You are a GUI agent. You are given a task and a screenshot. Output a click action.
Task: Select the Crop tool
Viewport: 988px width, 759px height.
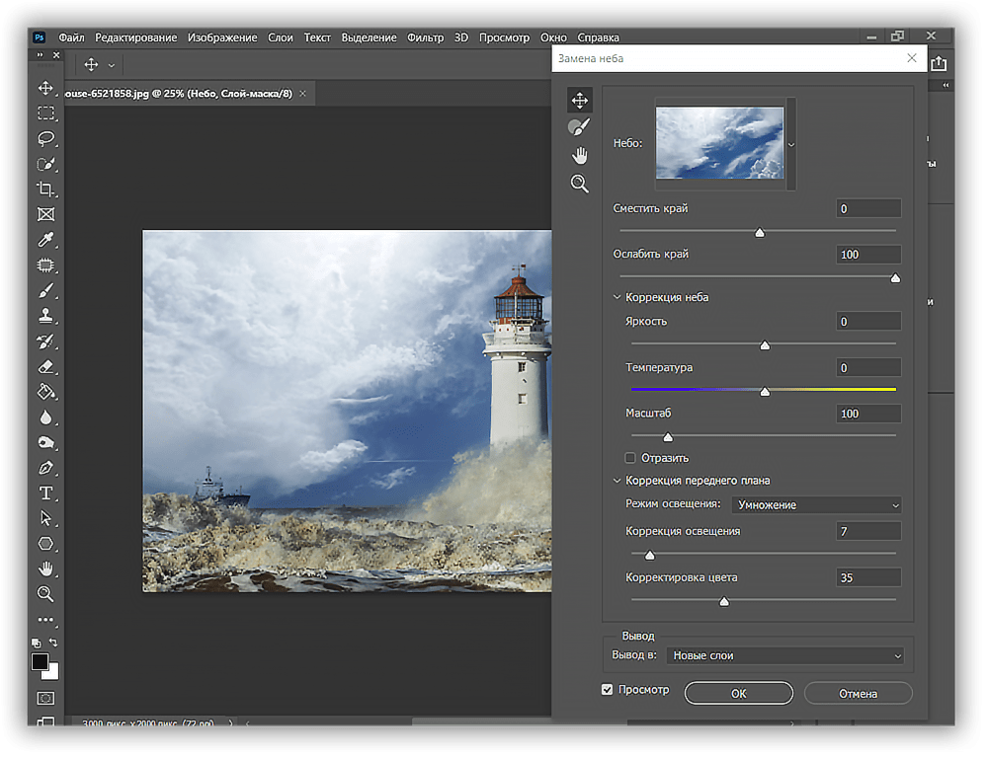coord(45,189)
